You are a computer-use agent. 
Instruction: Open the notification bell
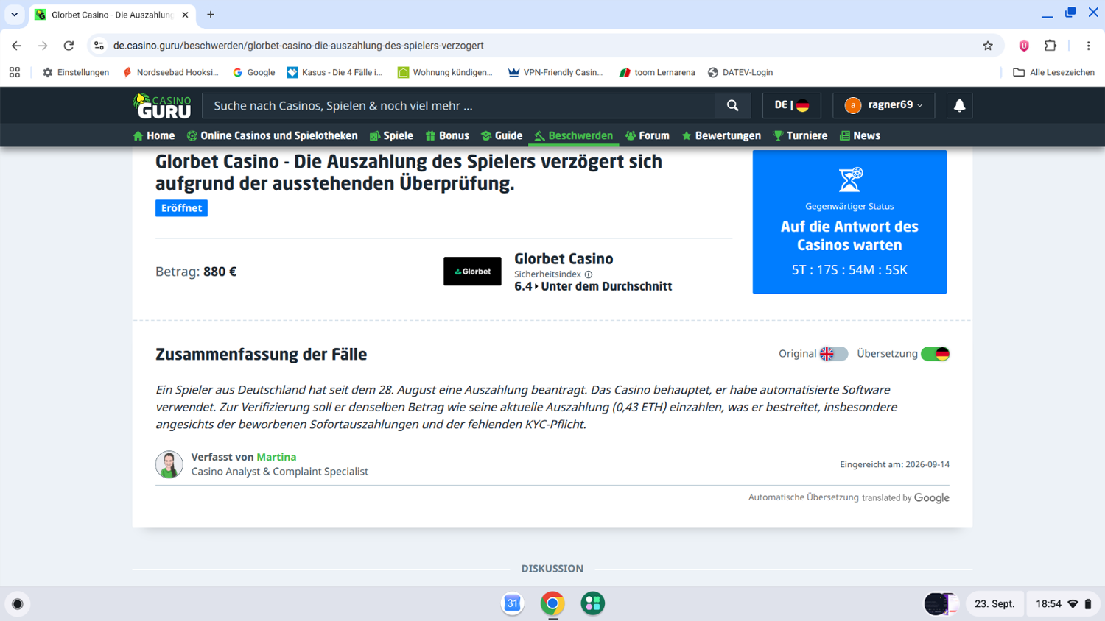pos(959,105)
